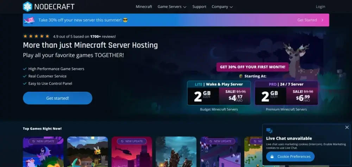
Task: Click 'Premium Minecraft Servers' caption
Action: 286,110
